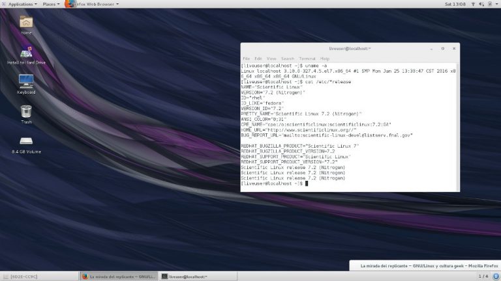Open the terminal Edit menu
This screenshot has height=281, width=501.
pos(258,59)
